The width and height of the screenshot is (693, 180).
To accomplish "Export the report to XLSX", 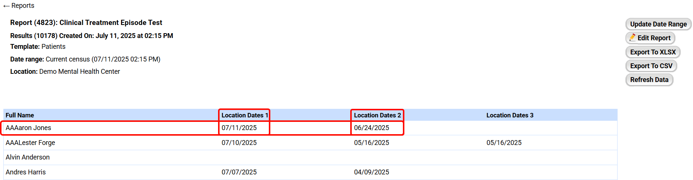I will pyautogui.click(x=653, y=52).
